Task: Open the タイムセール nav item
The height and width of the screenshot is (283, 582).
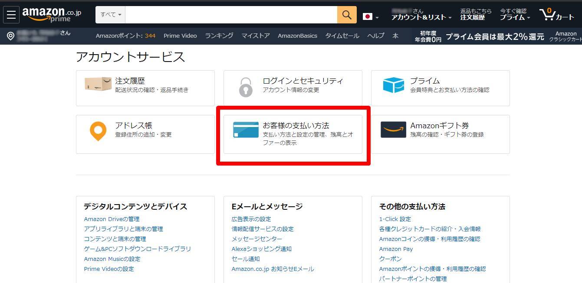Action: click(x=342, y=36)
